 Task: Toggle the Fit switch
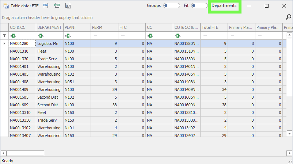click(199, 5)
